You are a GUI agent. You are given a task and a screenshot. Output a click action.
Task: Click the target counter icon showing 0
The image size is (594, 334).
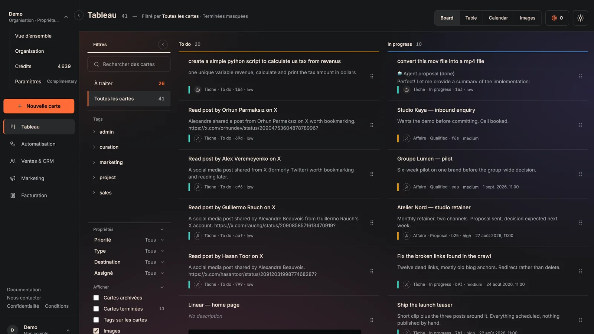[x=557, y=18]
